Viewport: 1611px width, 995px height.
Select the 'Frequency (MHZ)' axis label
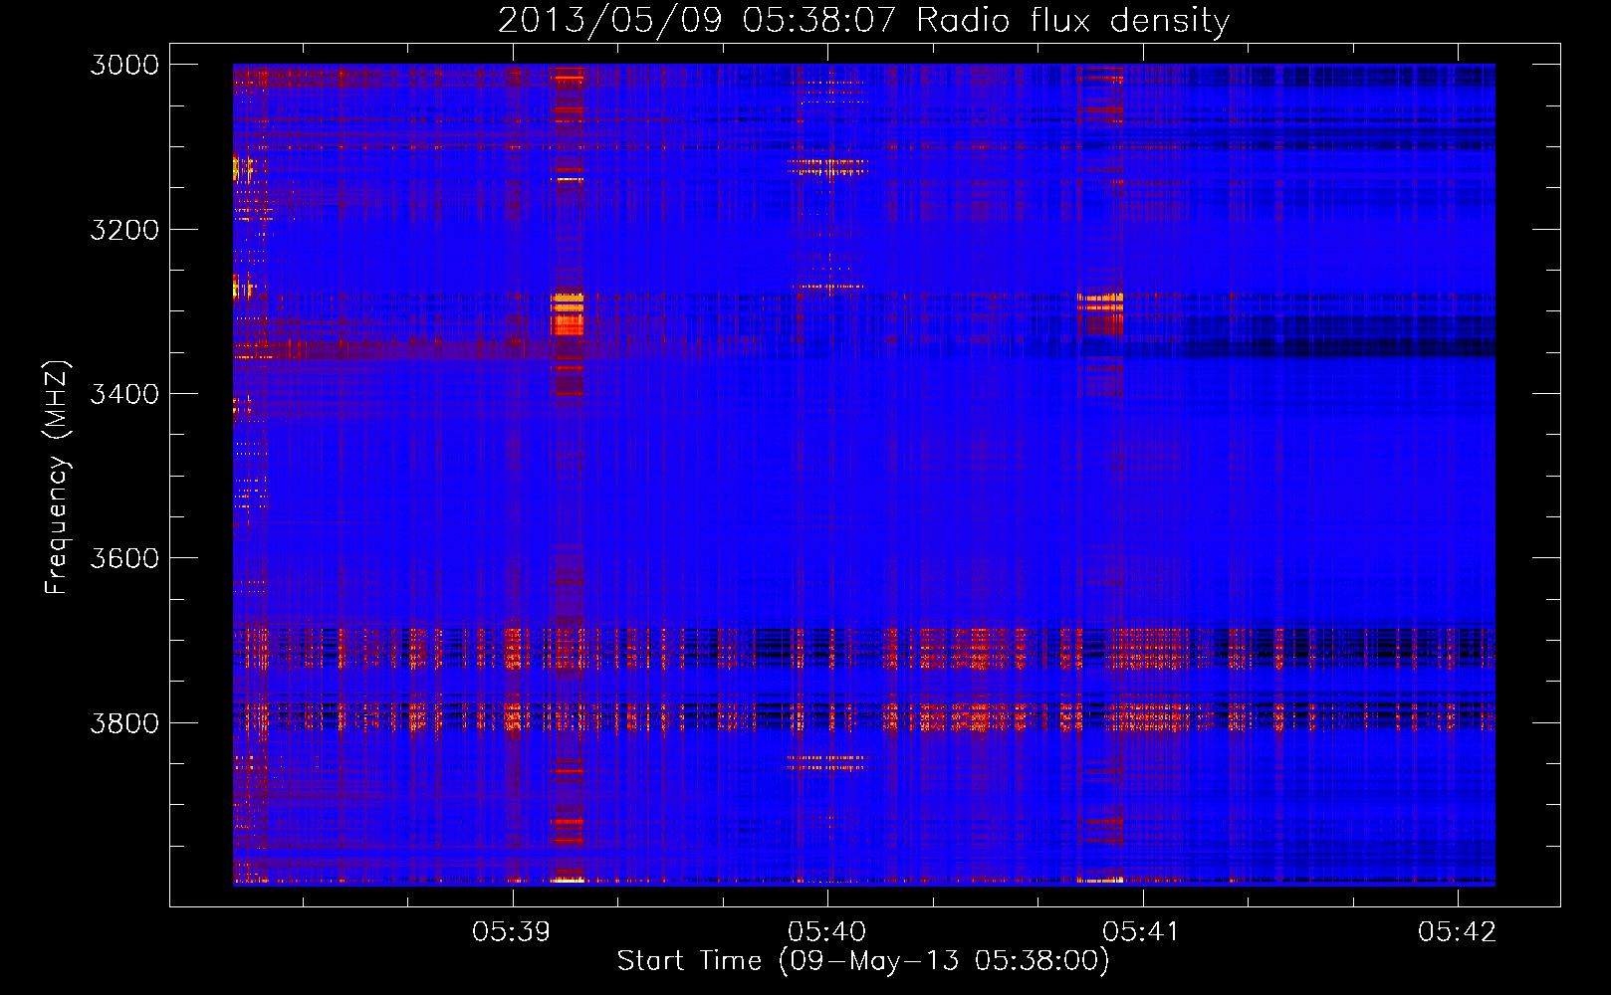tap(57, 478)
